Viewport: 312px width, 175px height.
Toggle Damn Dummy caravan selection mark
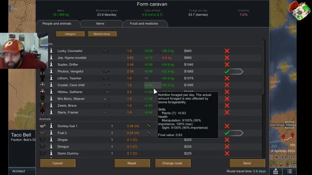pos(227,154)
